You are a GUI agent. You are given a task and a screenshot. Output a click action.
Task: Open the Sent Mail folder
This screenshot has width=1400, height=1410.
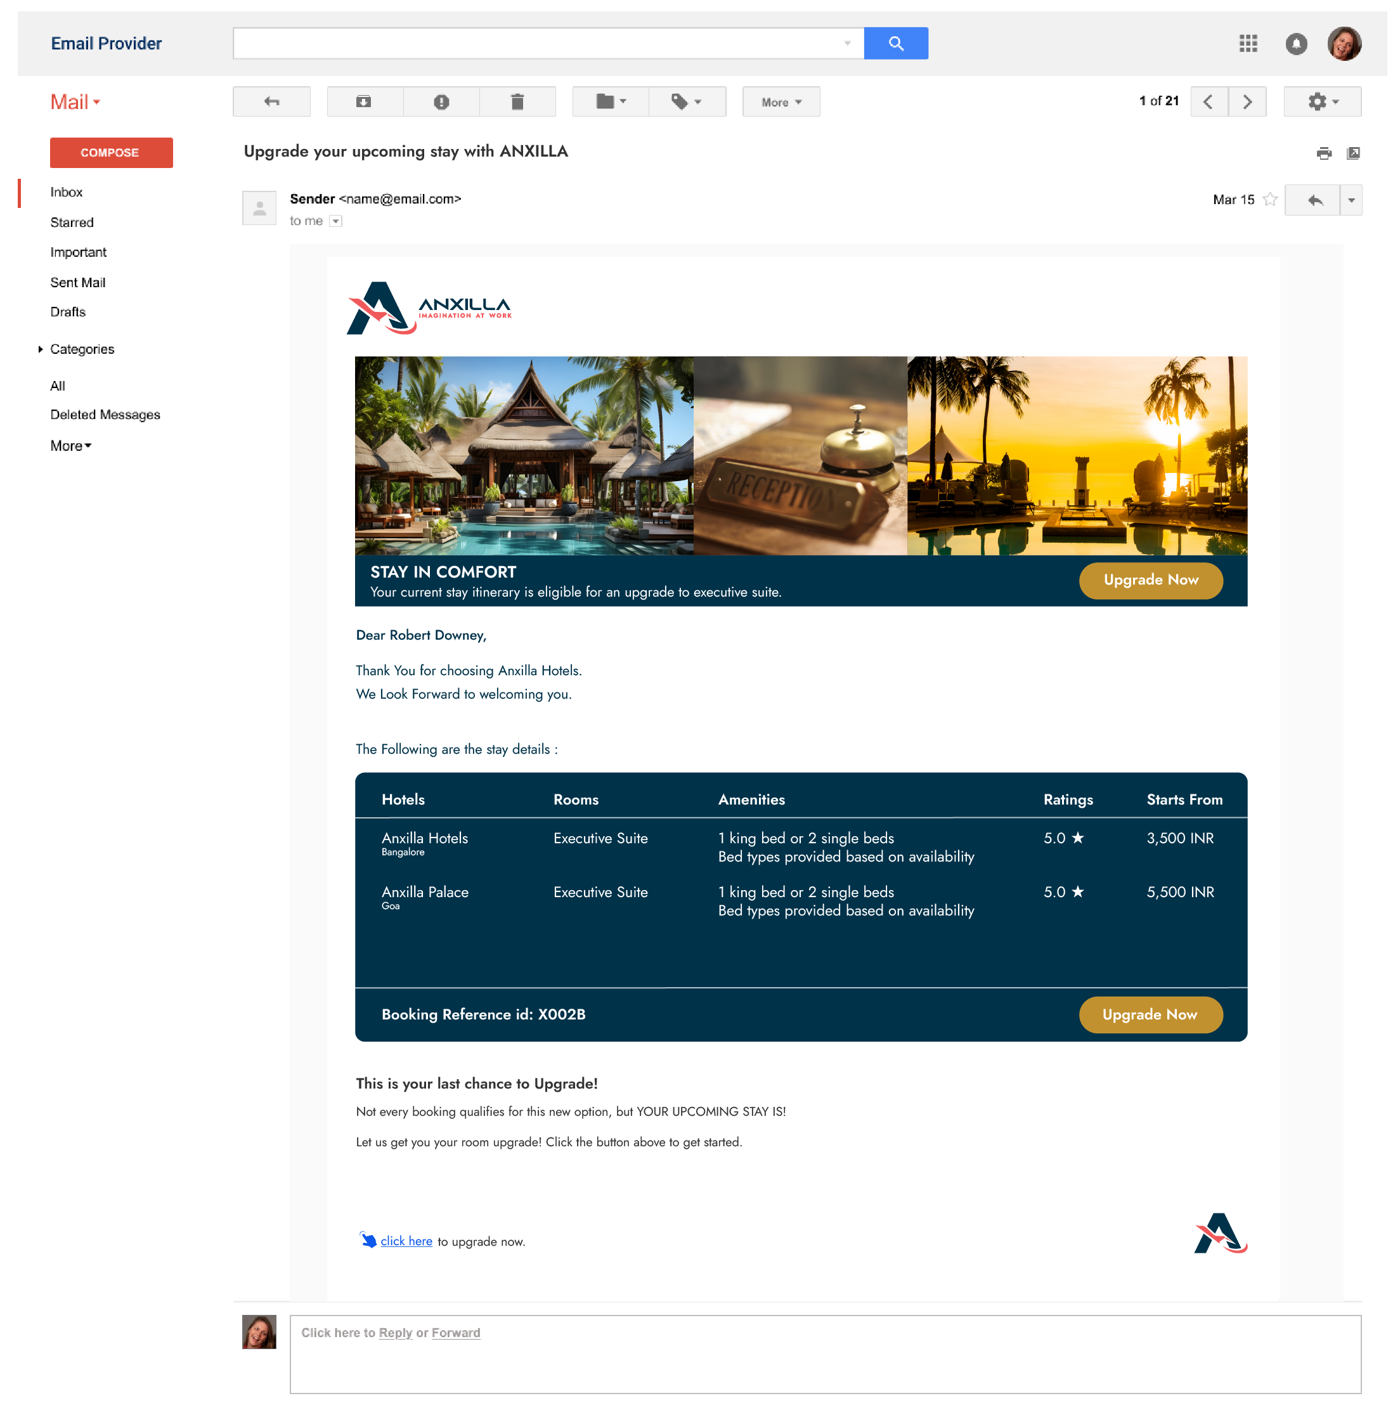tap(77, 282)
